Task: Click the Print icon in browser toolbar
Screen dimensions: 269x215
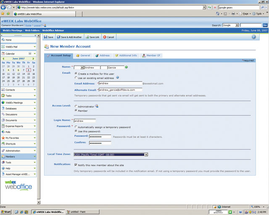Action: click(x=233, y=14)
